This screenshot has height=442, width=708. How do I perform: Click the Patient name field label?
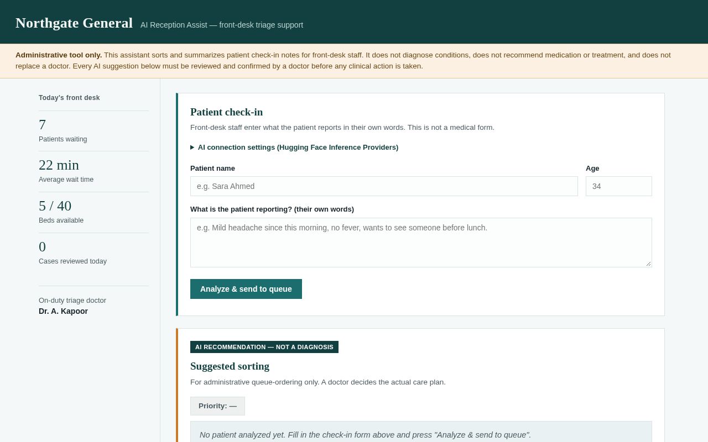click(x=212, y=169)
